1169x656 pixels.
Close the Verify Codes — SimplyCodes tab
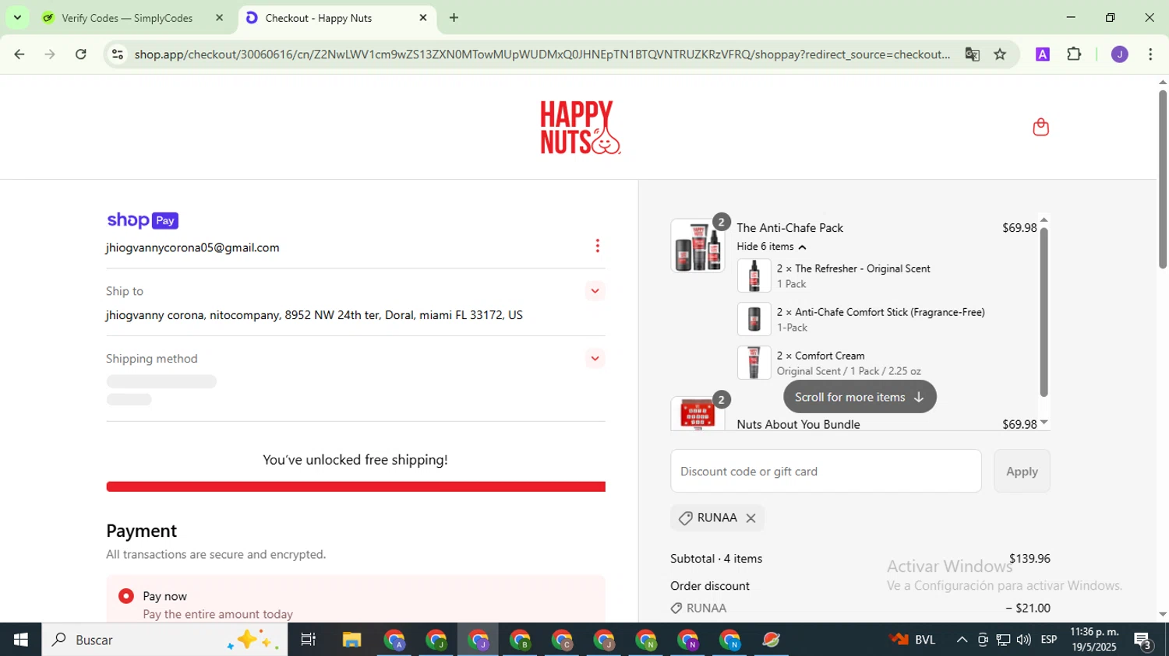pyautogui.click(x=219, y=17)
